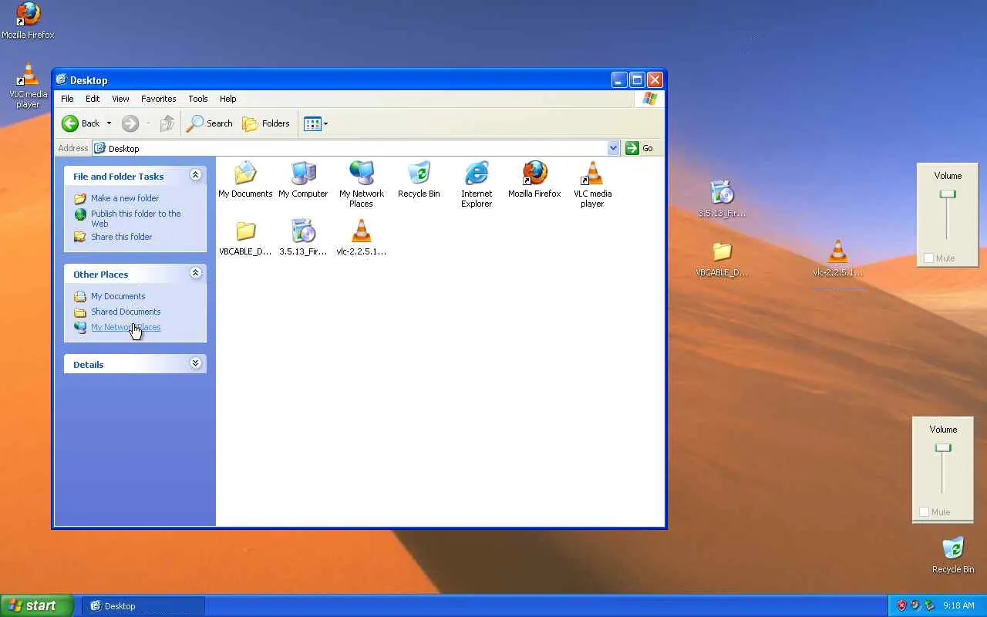Click slider in Volume popup beside vlc-2.2.5.1 icon
Screen dimensions: 987x617
point(948,194)
